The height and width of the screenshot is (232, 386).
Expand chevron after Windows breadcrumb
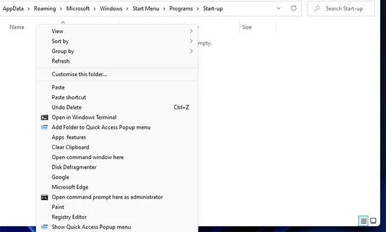point(128,9)
